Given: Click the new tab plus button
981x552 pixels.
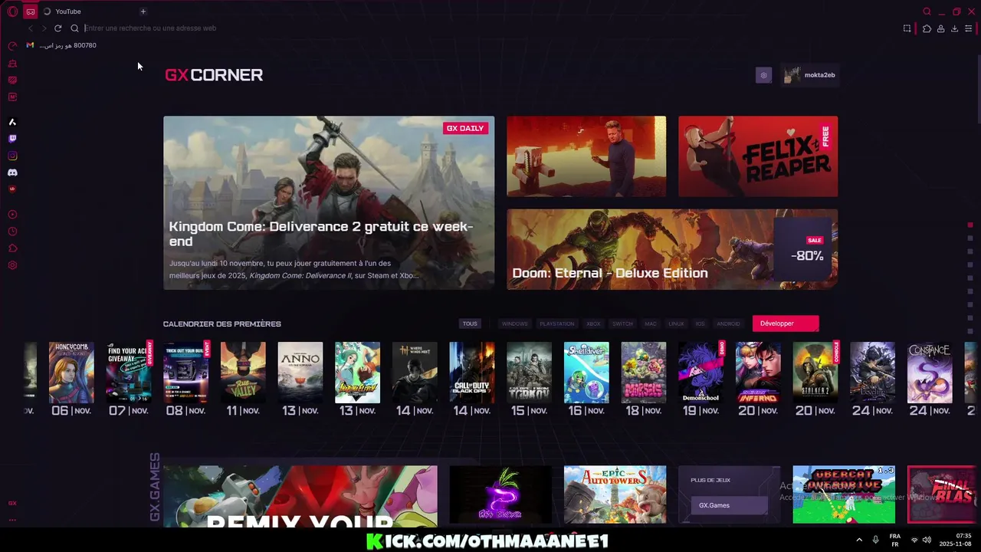Looking at the screenshot, I should 143,11.
